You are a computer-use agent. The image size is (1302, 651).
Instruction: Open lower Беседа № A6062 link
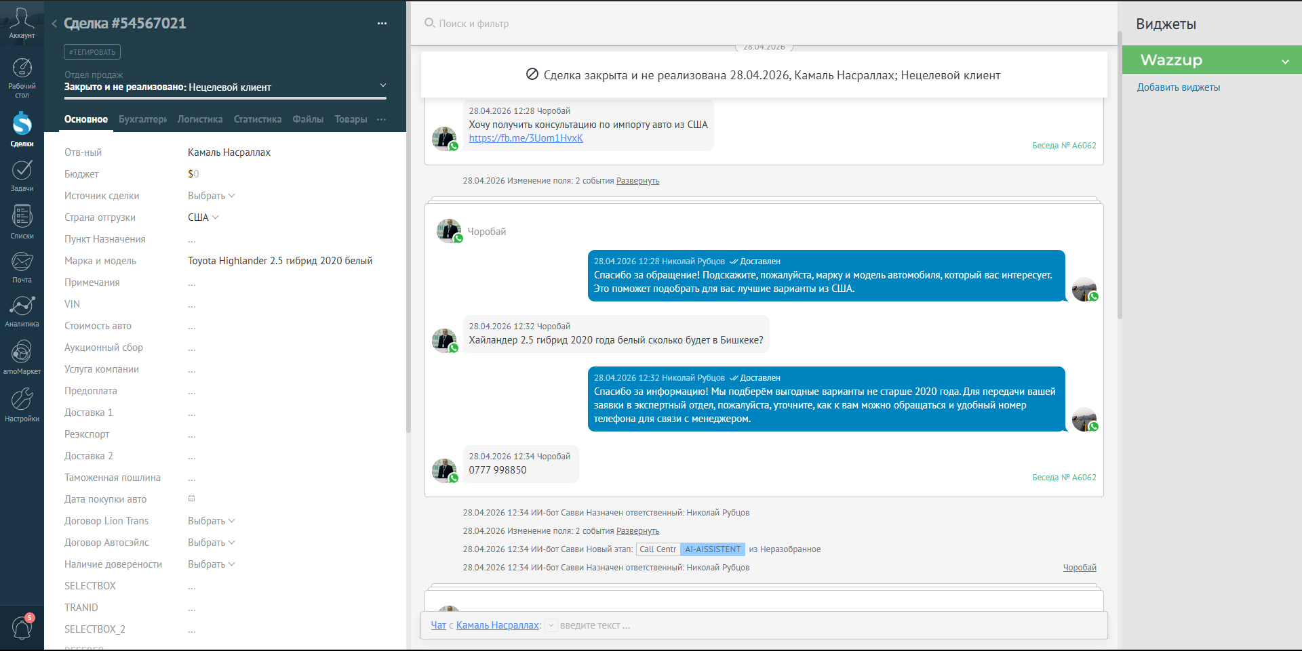click(x=1064, y=478)
